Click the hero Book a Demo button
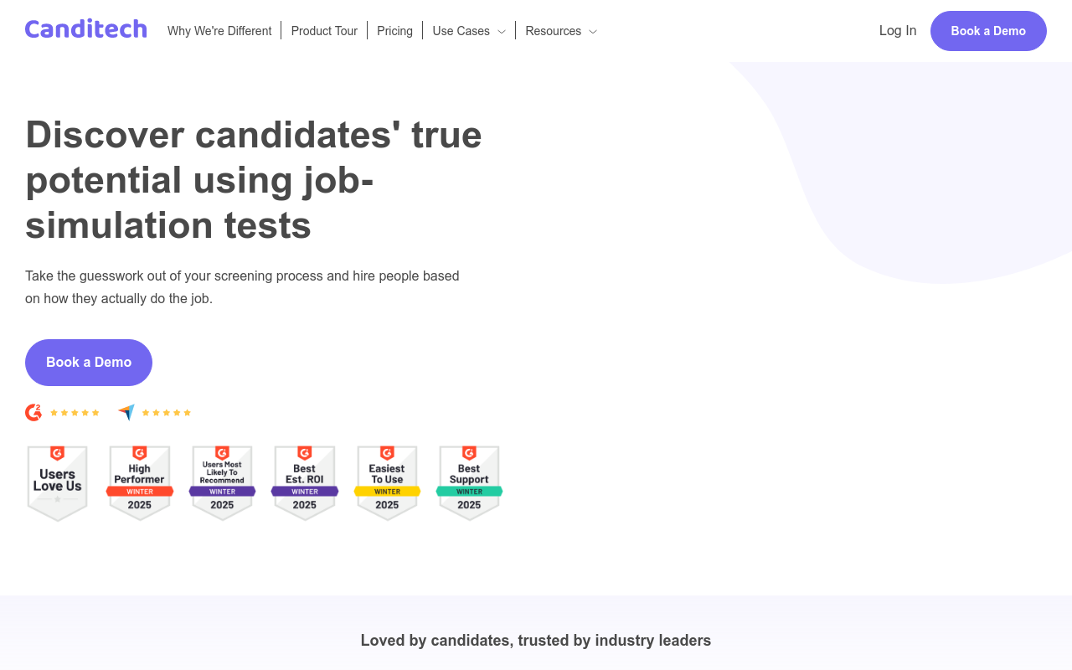Screen dimensions: 1072x670 89,363
